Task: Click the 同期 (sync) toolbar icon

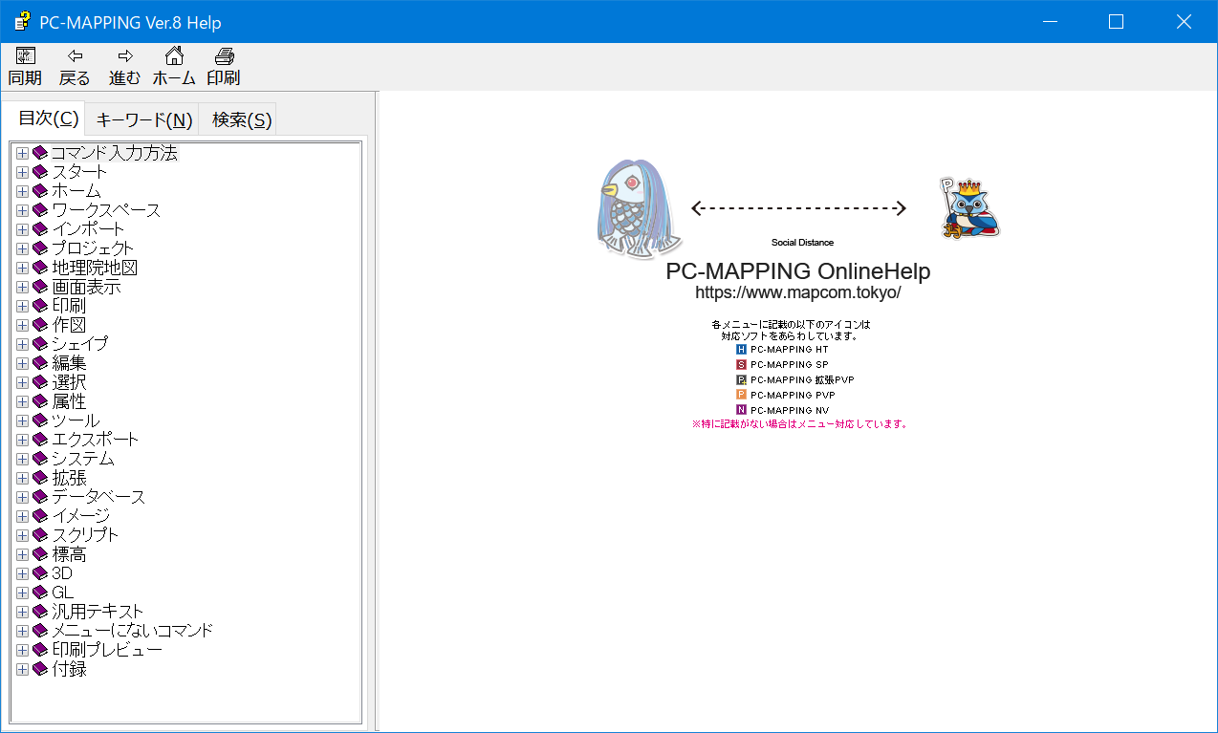Action: click(x=25, y=67)
